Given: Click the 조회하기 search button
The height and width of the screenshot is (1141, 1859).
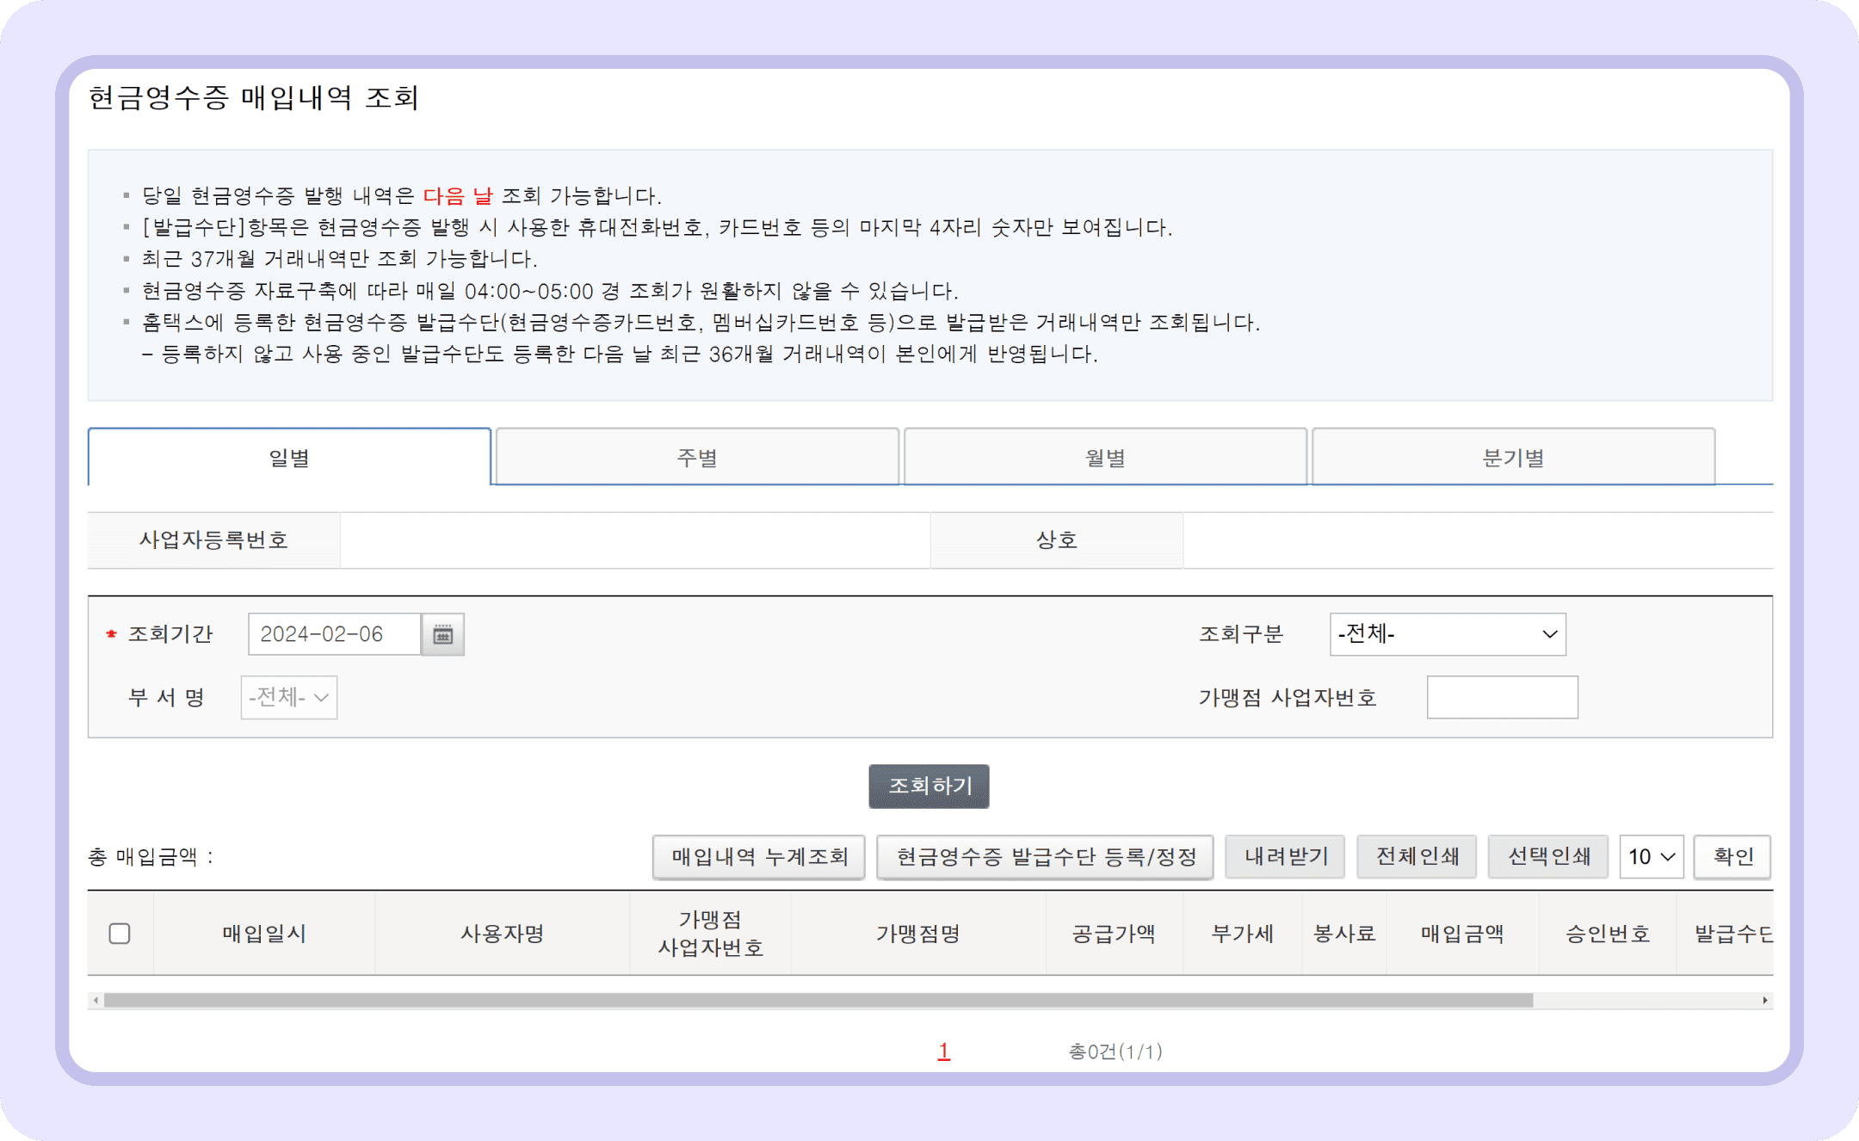Looking at the screenshot, I should [x=928, y=786].
